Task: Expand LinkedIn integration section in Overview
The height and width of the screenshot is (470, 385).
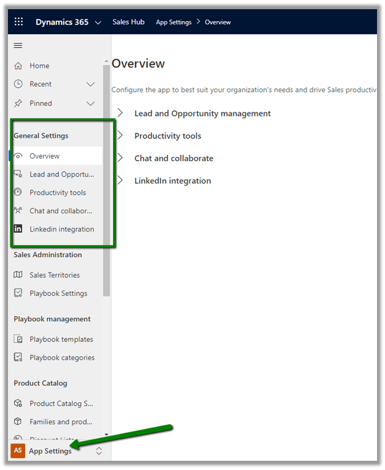Action: point(121,181)
